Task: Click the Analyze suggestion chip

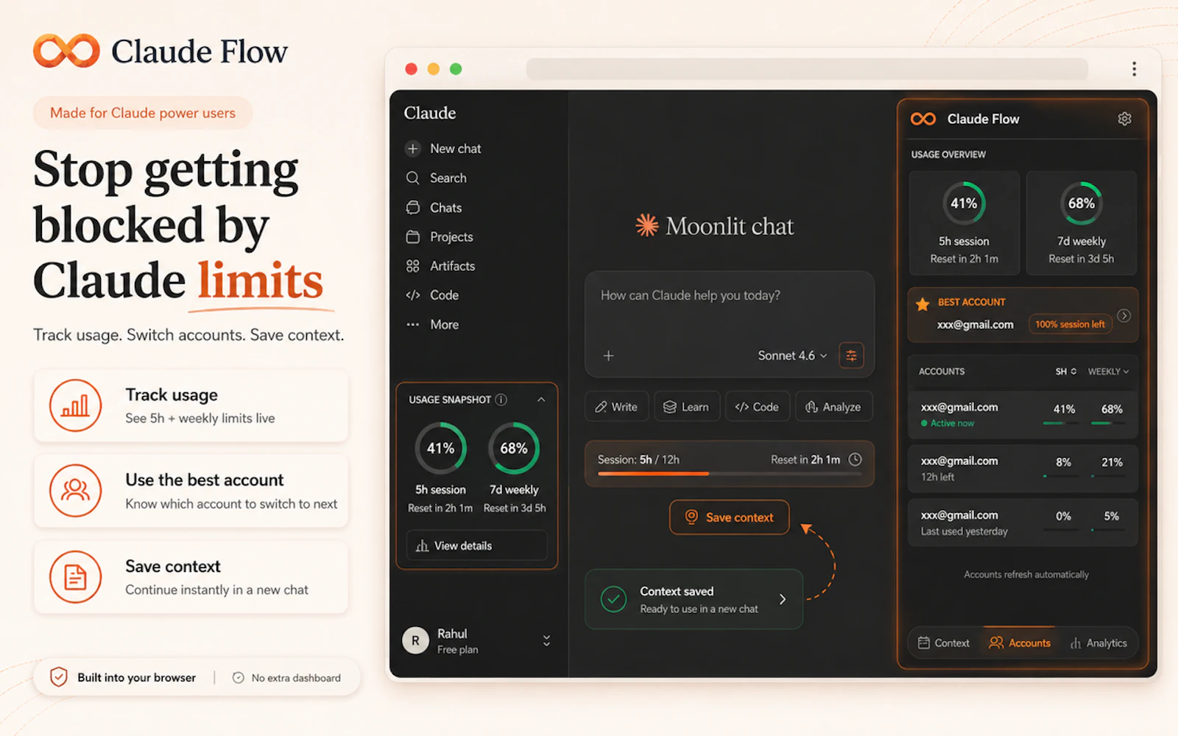Action: 833,407
